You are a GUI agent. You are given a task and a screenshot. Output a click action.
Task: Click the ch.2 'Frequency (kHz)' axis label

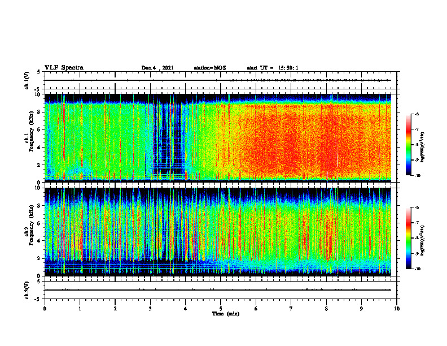(31, 224)
